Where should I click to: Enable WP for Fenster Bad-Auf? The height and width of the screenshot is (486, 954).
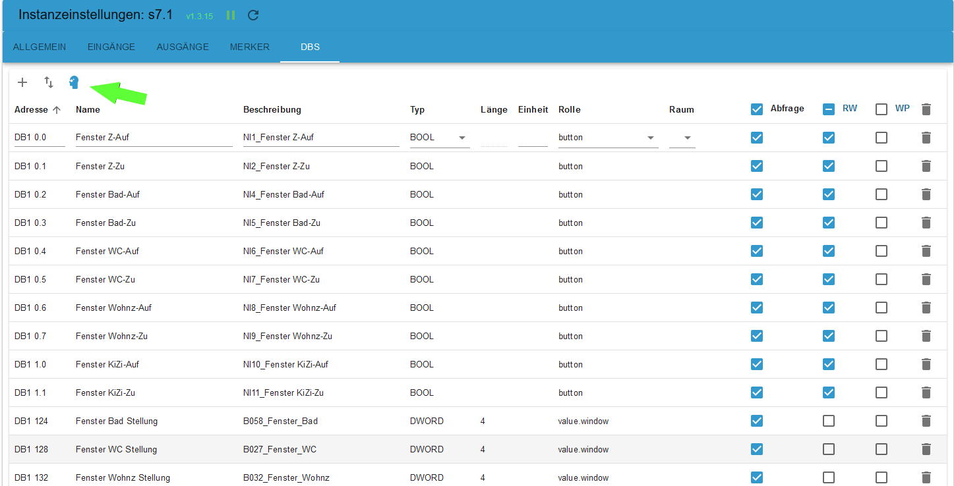tap(881, 194)
